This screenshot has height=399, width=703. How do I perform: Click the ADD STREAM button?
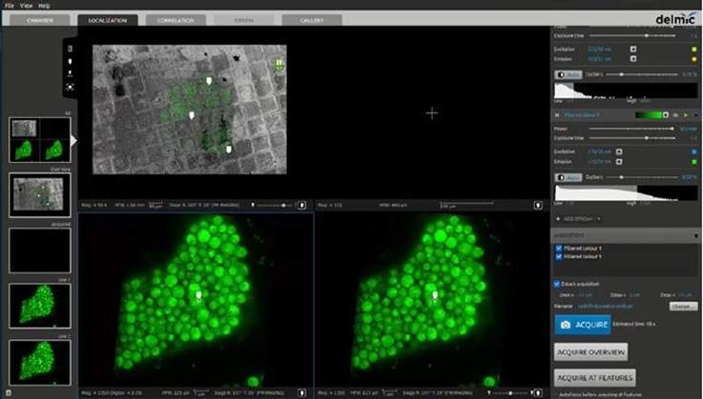pos(578,219)
